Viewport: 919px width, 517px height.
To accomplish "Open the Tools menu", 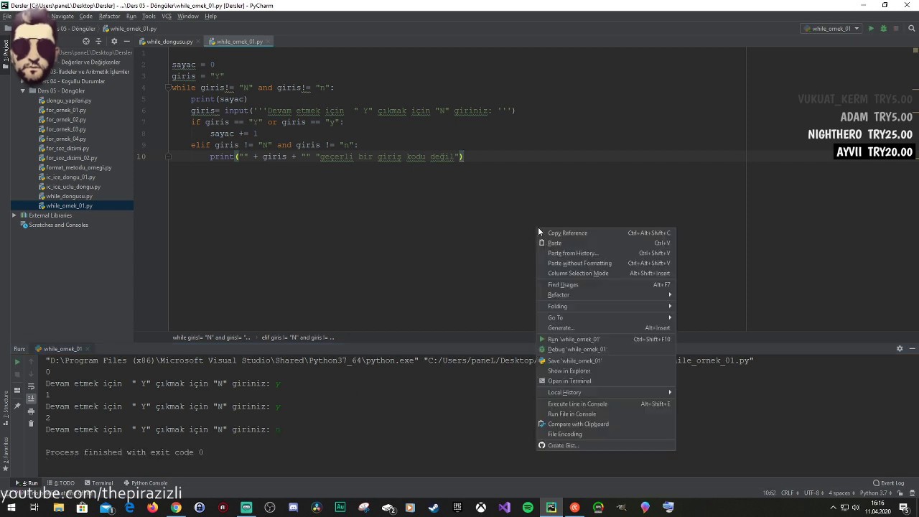I will (149, 16).
